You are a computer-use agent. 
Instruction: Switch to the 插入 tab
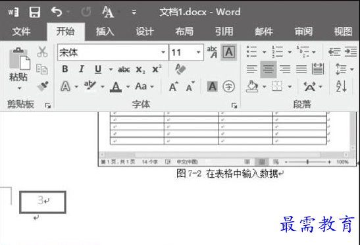coord(105,32)
